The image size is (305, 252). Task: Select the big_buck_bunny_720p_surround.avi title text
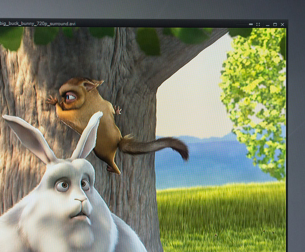pyautogui.click(x=37, y=24)
